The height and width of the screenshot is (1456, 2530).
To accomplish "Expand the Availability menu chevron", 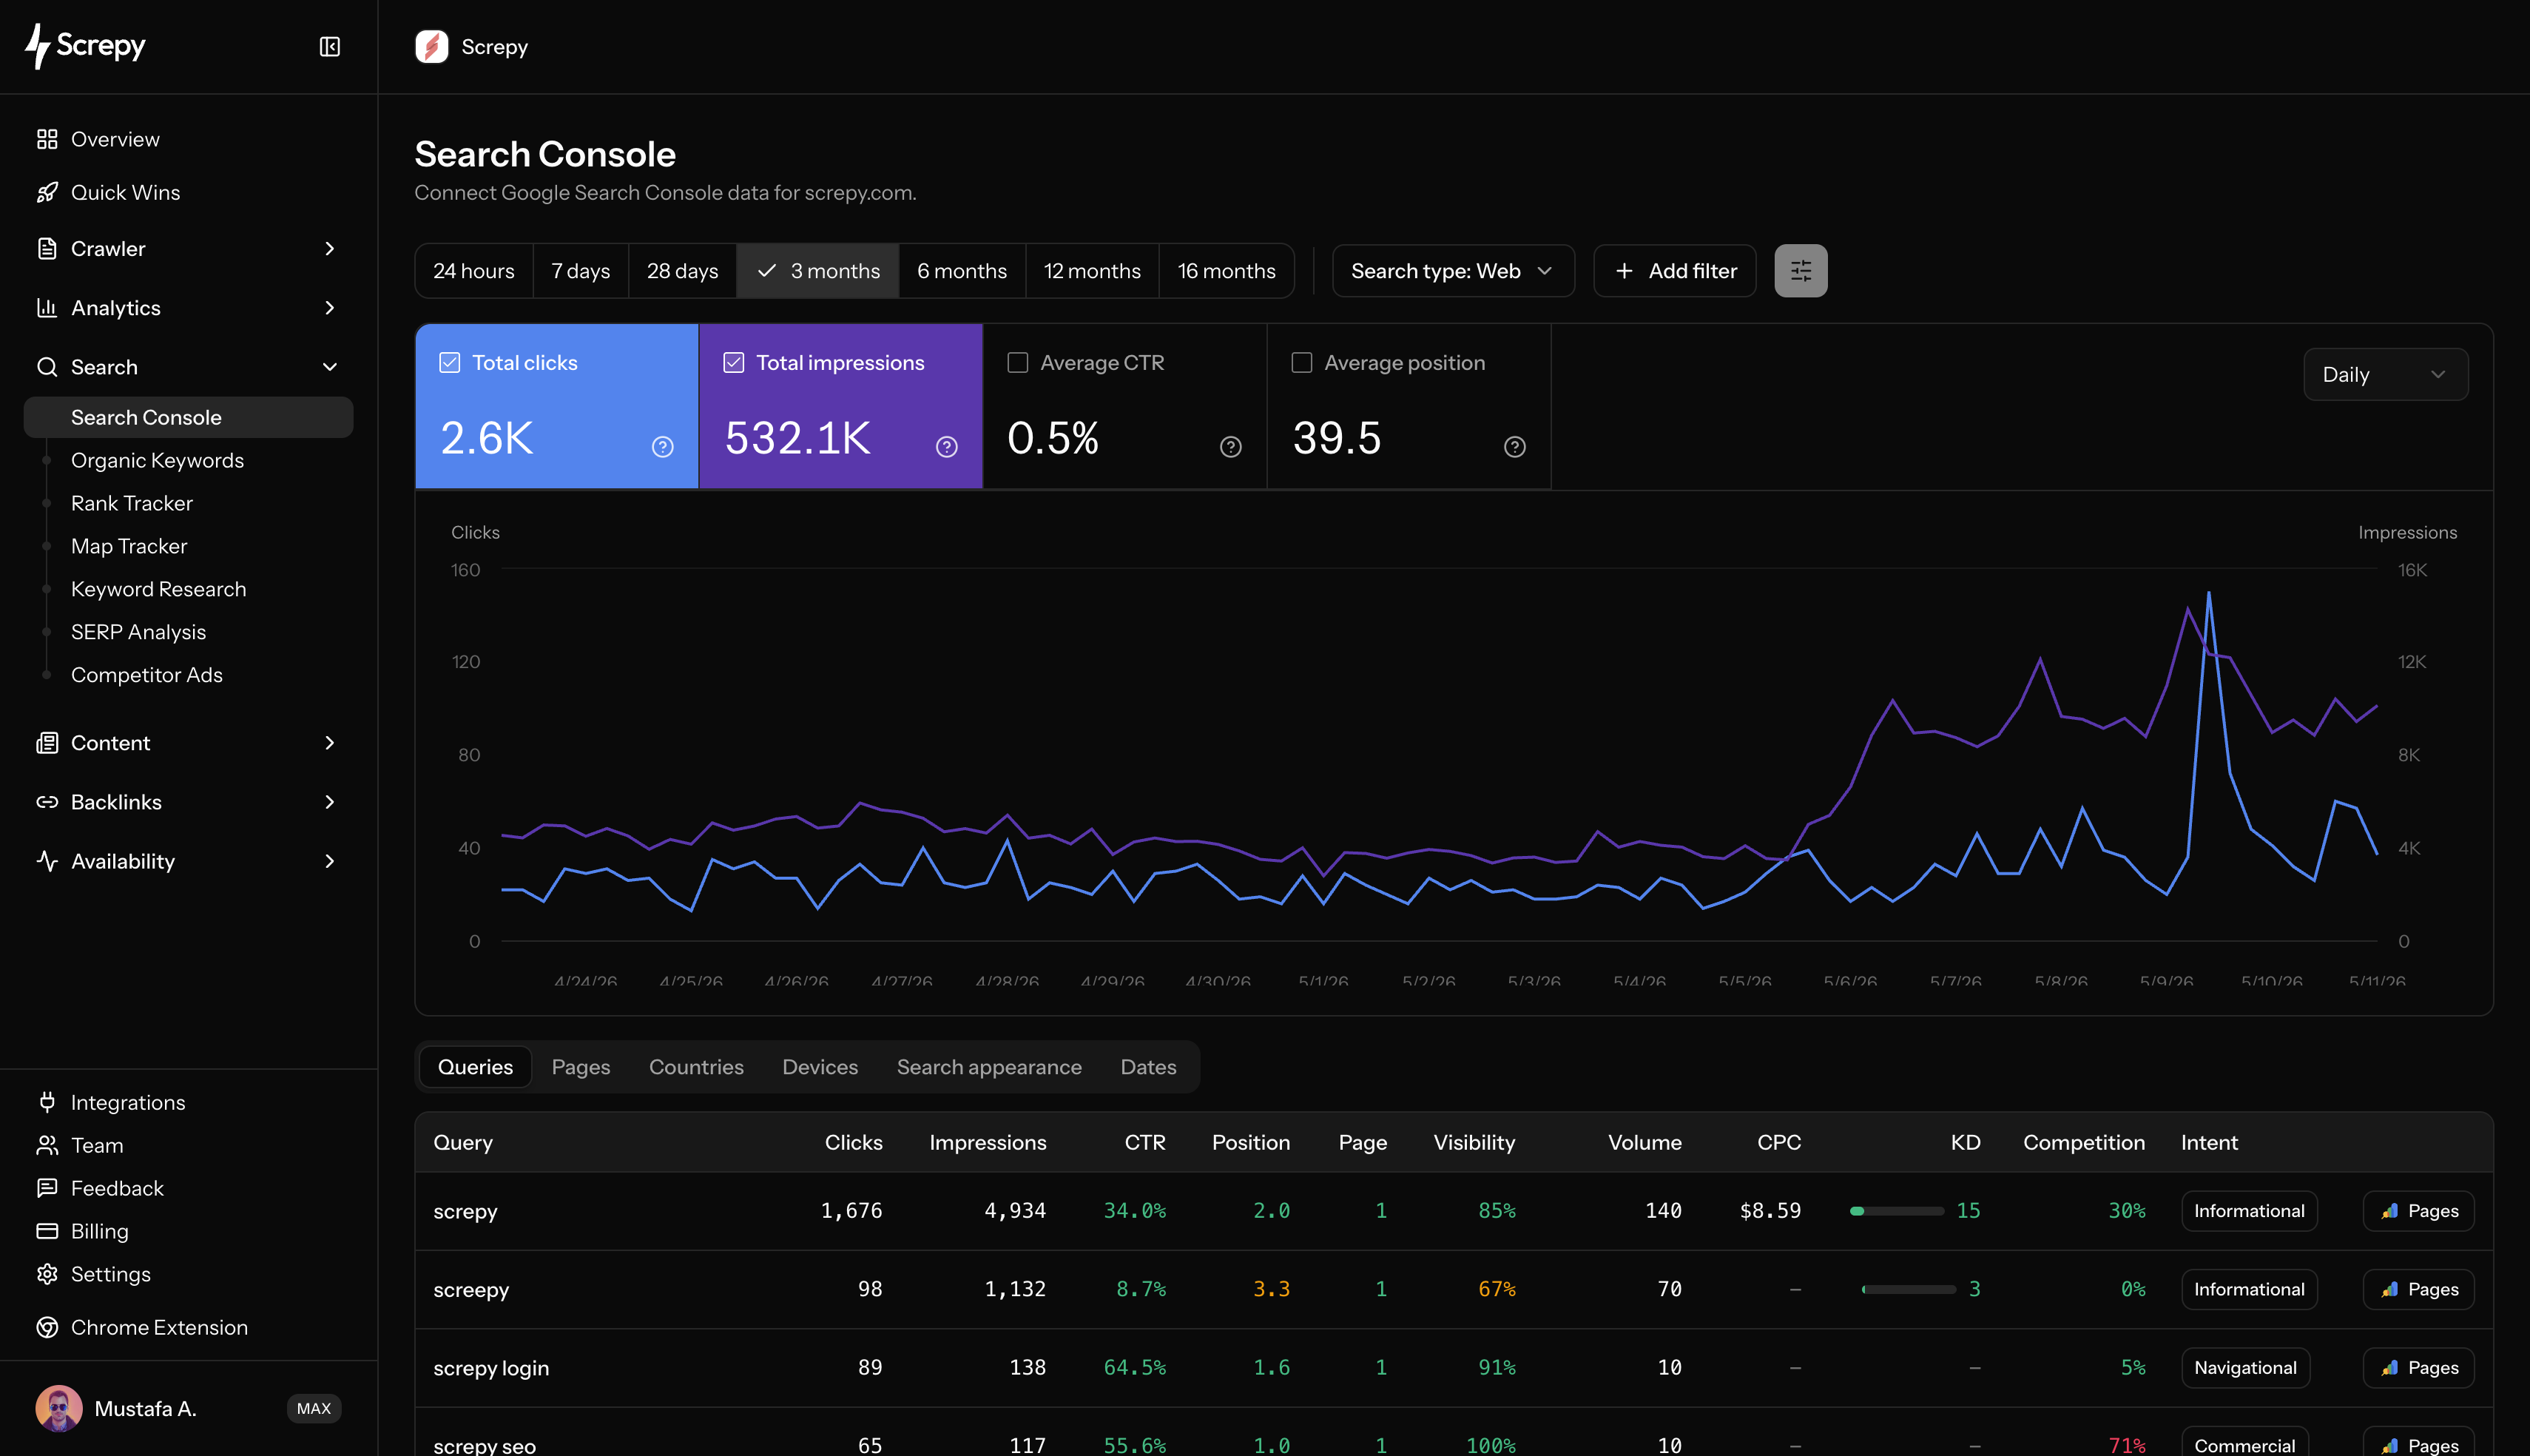I will tap(330, 861).
